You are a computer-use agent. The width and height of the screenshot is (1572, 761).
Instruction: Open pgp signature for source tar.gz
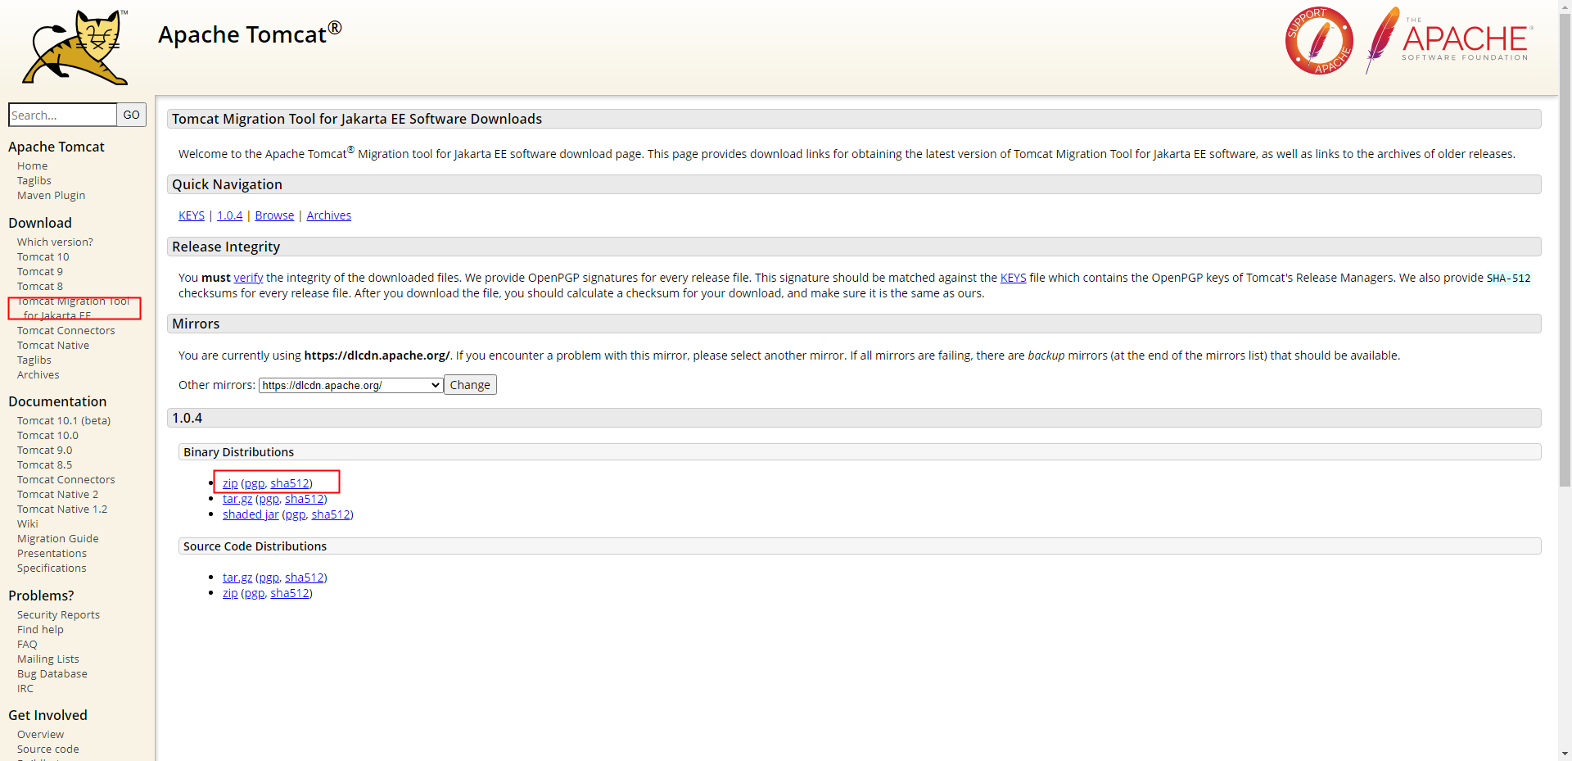269,578
